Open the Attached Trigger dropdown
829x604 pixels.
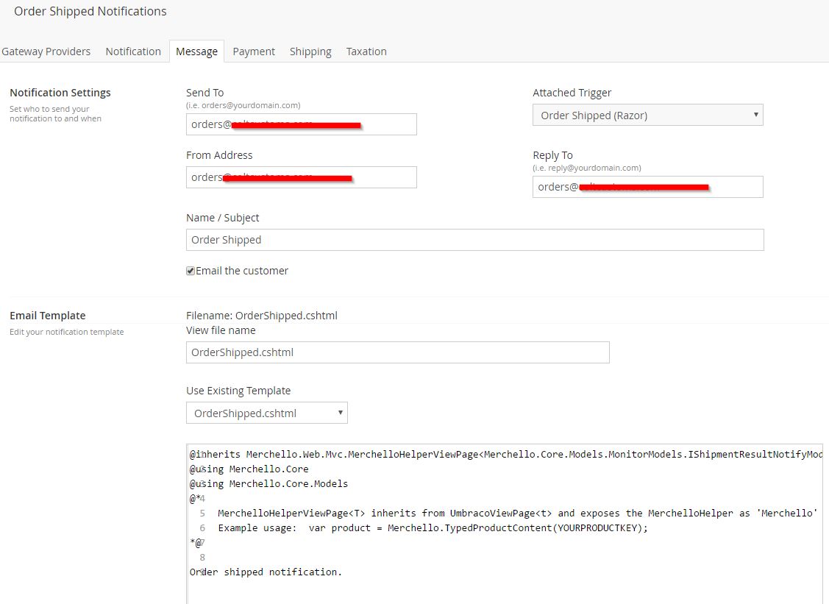click(647, 115)
